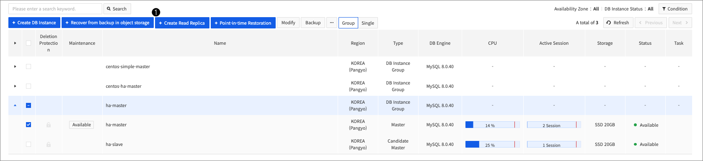Click the DB Engine column header
Screen dimensions: 703x161
pyautogui.click(x=440, y=43)
